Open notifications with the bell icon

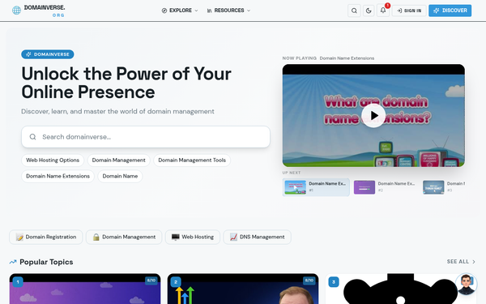pos(383,11)
